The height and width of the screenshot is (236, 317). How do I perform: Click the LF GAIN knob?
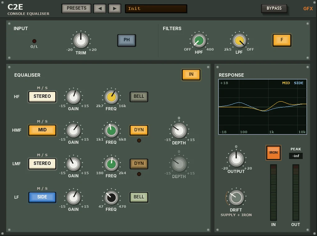pos(74,197)
